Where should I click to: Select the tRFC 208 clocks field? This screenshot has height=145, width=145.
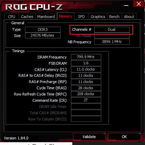click(86, 94)
